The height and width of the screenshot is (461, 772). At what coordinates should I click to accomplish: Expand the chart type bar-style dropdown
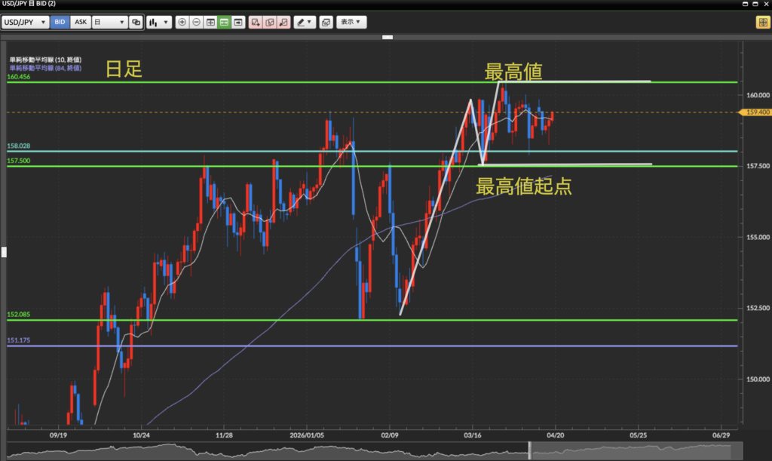[158, 23]
